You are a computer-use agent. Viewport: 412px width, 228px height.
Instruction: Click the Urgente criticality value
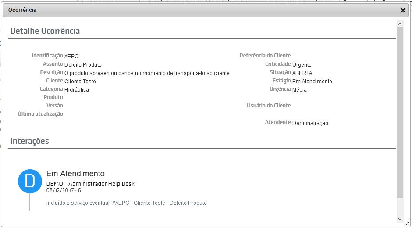click(x=302, y=65)
